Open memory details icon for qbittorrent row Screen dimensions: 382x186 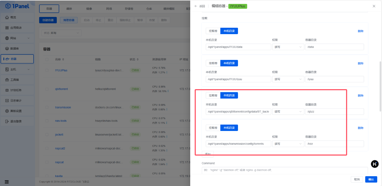168,91
